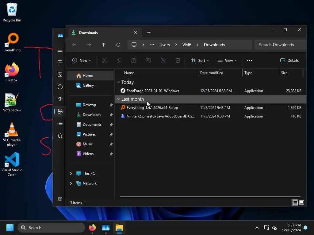
Task: Click the Delete trash icon
Action: (x=178, y=60)
